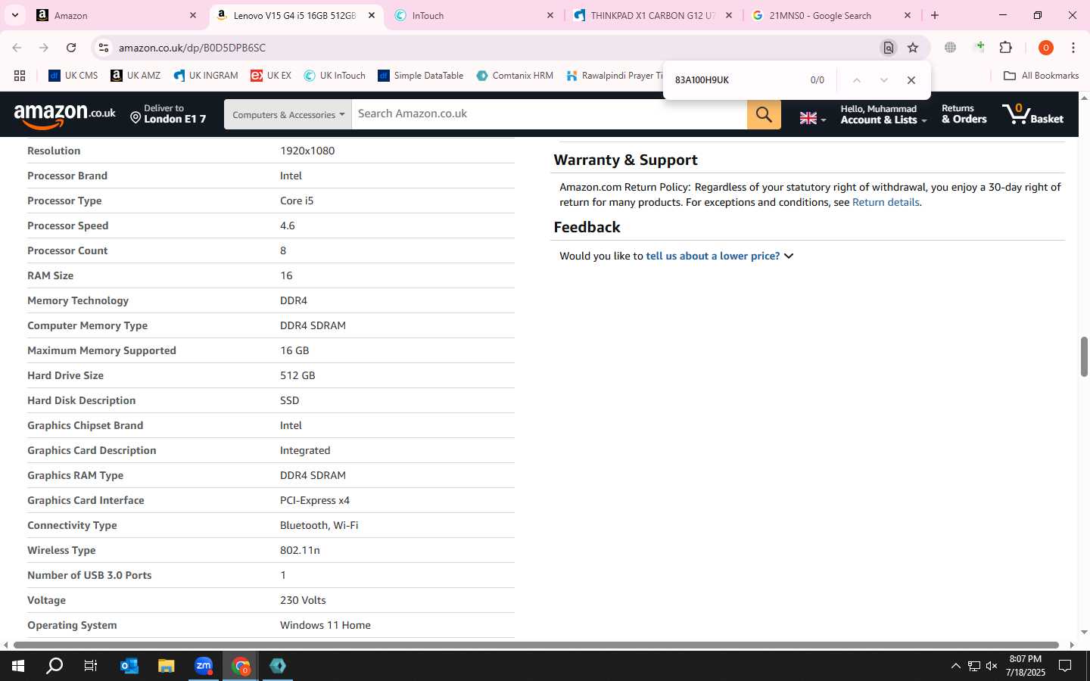Switch to the InTouch tab
The width and height of the screenshot is (1090, 681).
473,15
